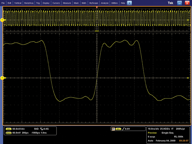Open the Cursors menu

click(x=56, y=3)
